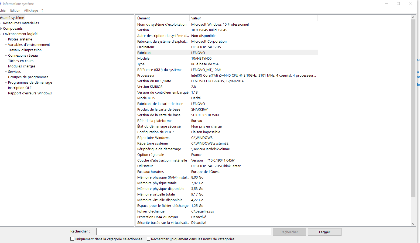Collapse the Environnement logiciel tree node
This screenshot has width=420, height=243.
(1, 34)
